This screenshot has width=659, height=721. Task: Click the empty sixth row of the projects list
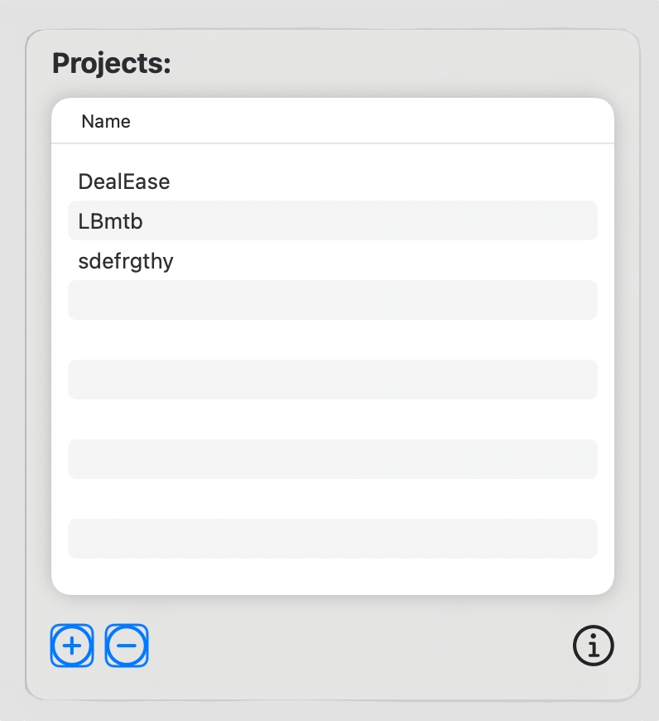click(332, 380)
